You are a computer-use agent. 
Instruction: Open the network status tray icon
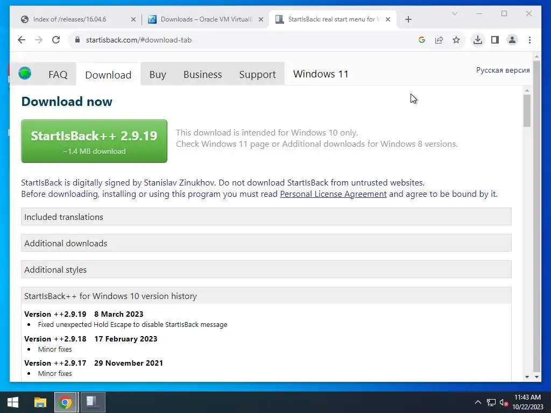pyautogui.click(x=491, y=402)
